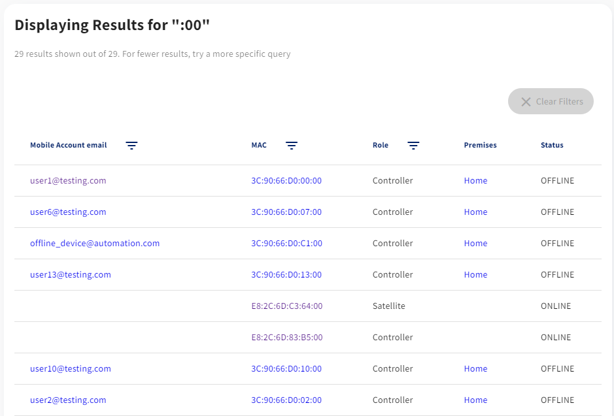Open user2@testing.com account link
The height and width of the screenshot is (416, 614).
tap(68, 400)
